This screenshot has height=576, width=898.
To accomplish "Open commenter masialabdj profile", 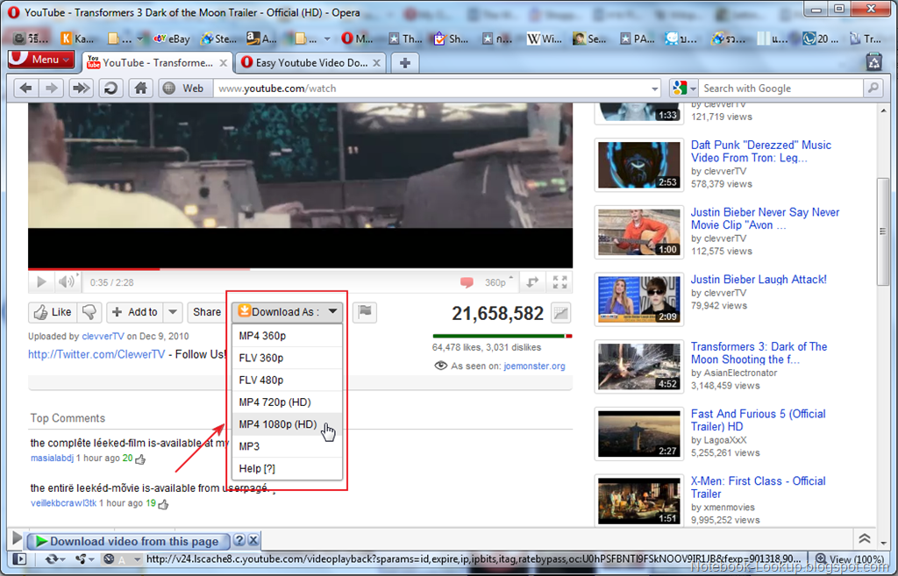I will pos(52,458).
